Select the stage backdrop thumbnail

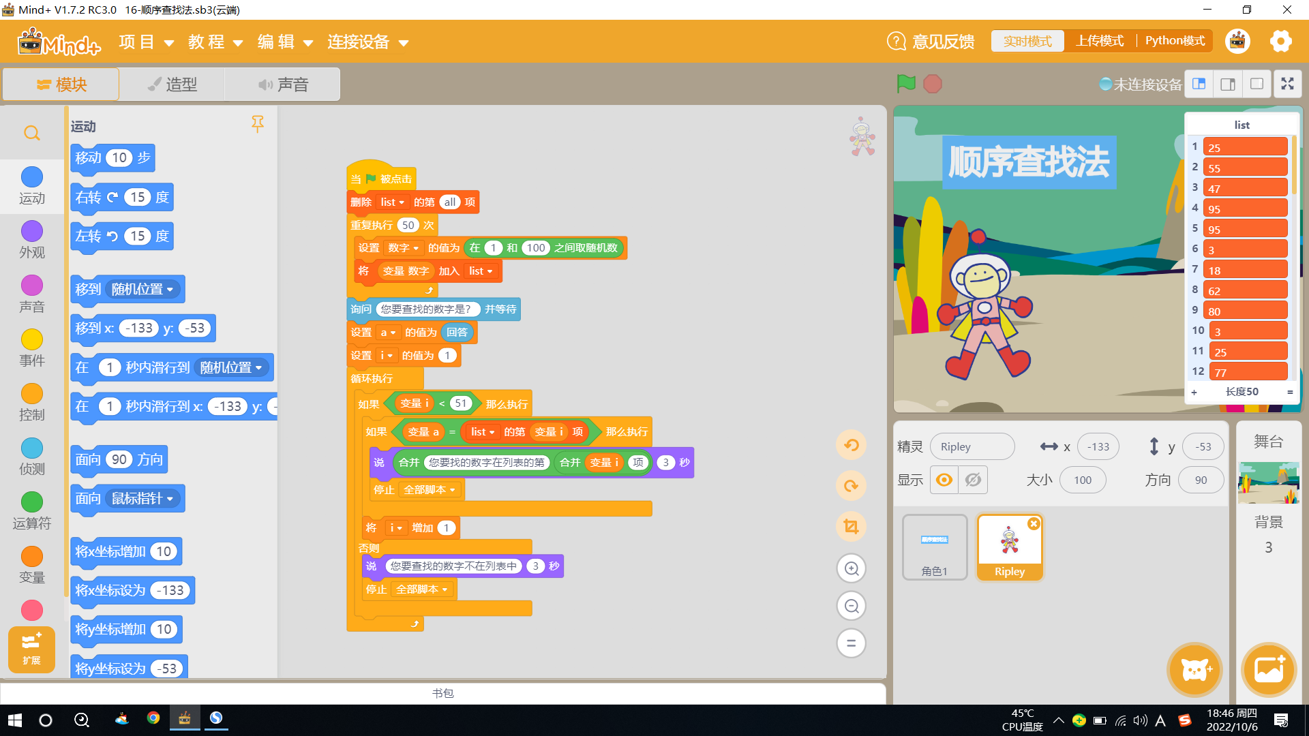point(1268,483)
